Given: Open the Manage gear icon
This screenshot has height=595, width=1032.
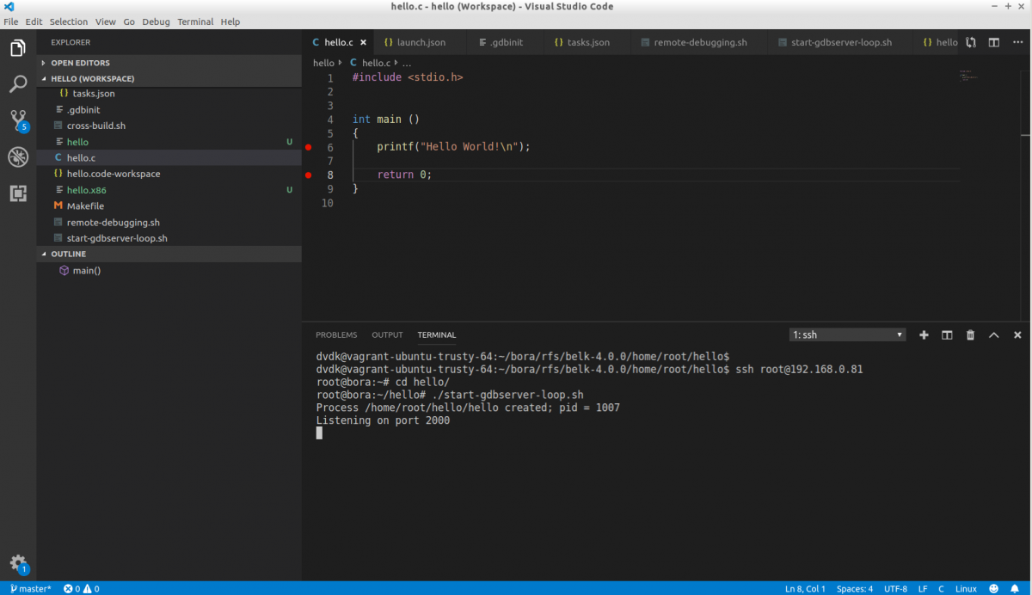Looking at the screenshot, I should (18, 563).
